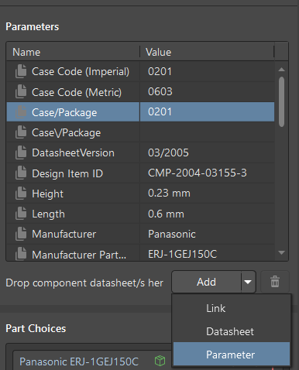Select the Case\/Package parameter name
The image size is (299, 370).
click(67, 132)
